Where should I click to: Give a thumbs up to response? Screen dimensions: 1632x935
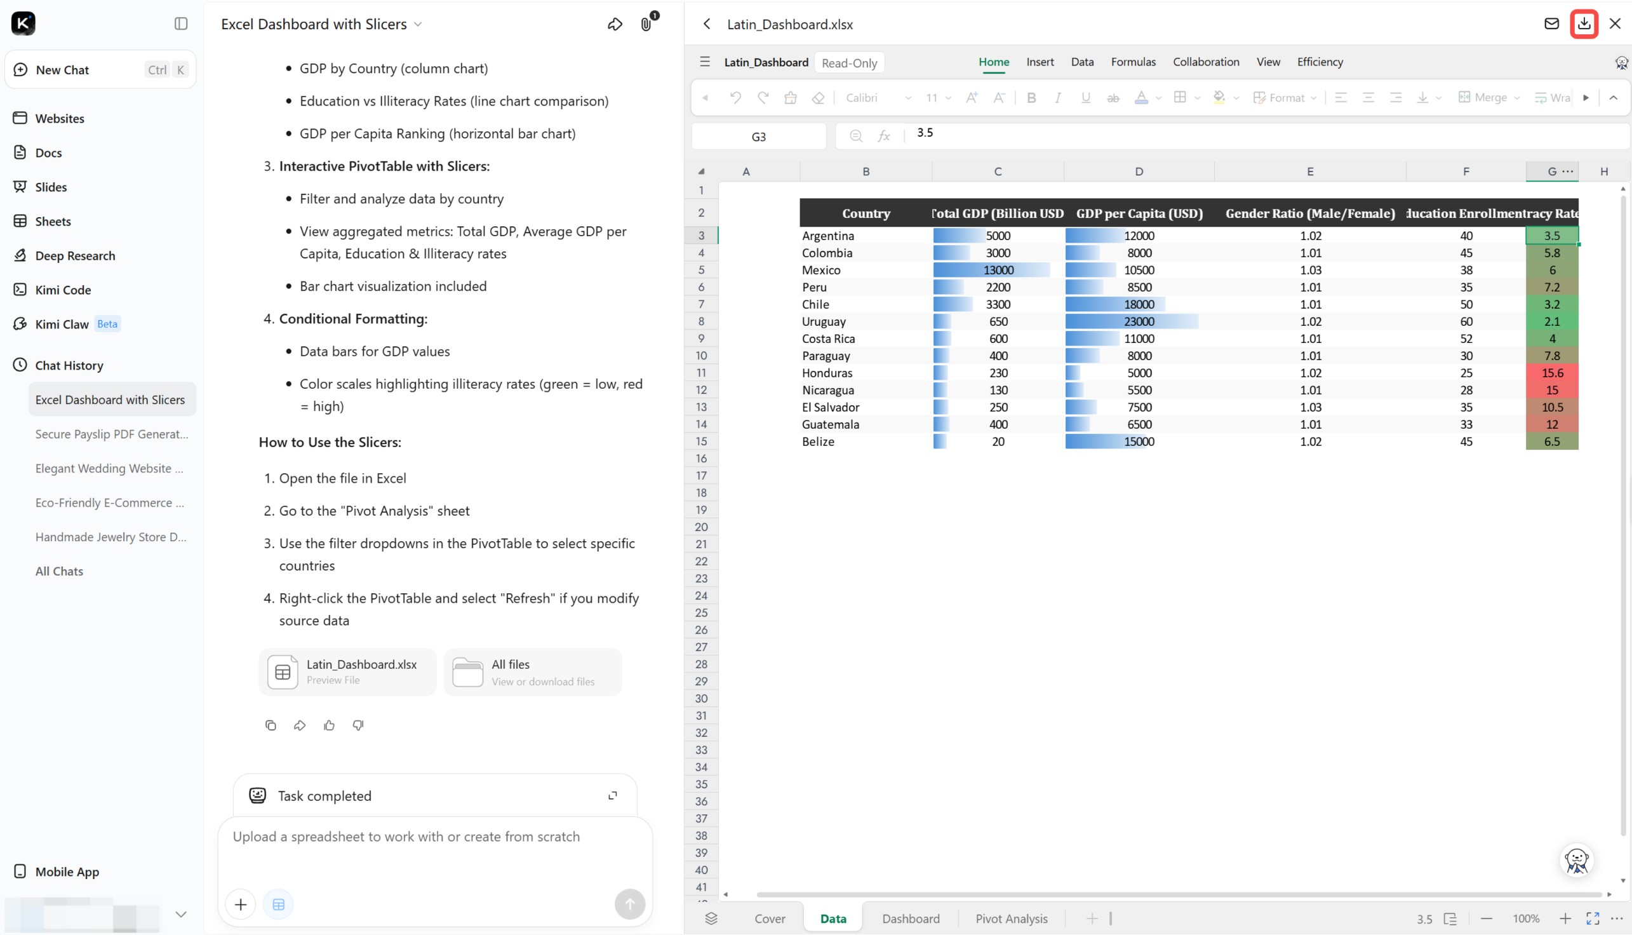330,725
